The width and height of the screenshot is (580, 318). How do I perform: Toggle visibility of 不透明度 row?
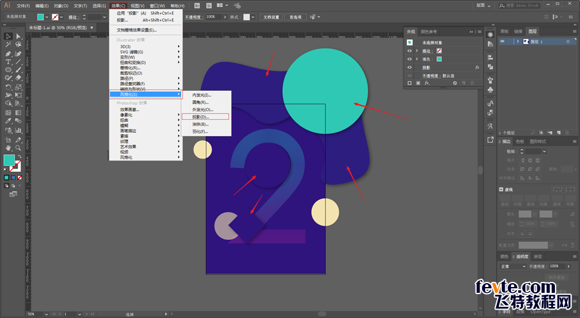[409, 75]
